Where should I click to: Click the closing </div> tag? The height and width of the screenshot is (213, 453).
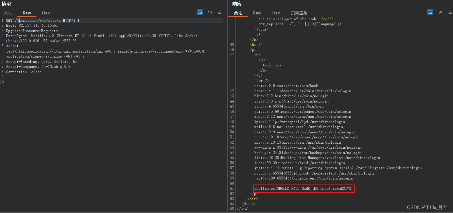252,199
